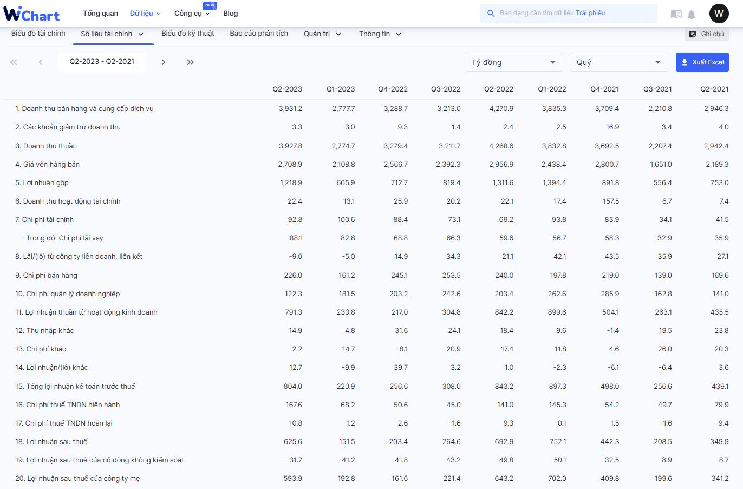
Task: Select row 12. Thu nhập khác
Action: point(44,331)
